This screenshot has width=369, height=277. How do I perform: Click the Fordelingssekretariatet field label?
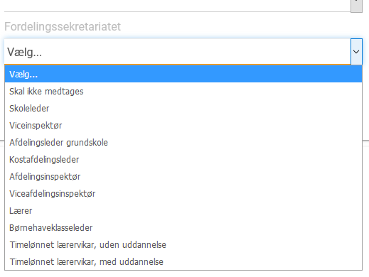(63, 26)
